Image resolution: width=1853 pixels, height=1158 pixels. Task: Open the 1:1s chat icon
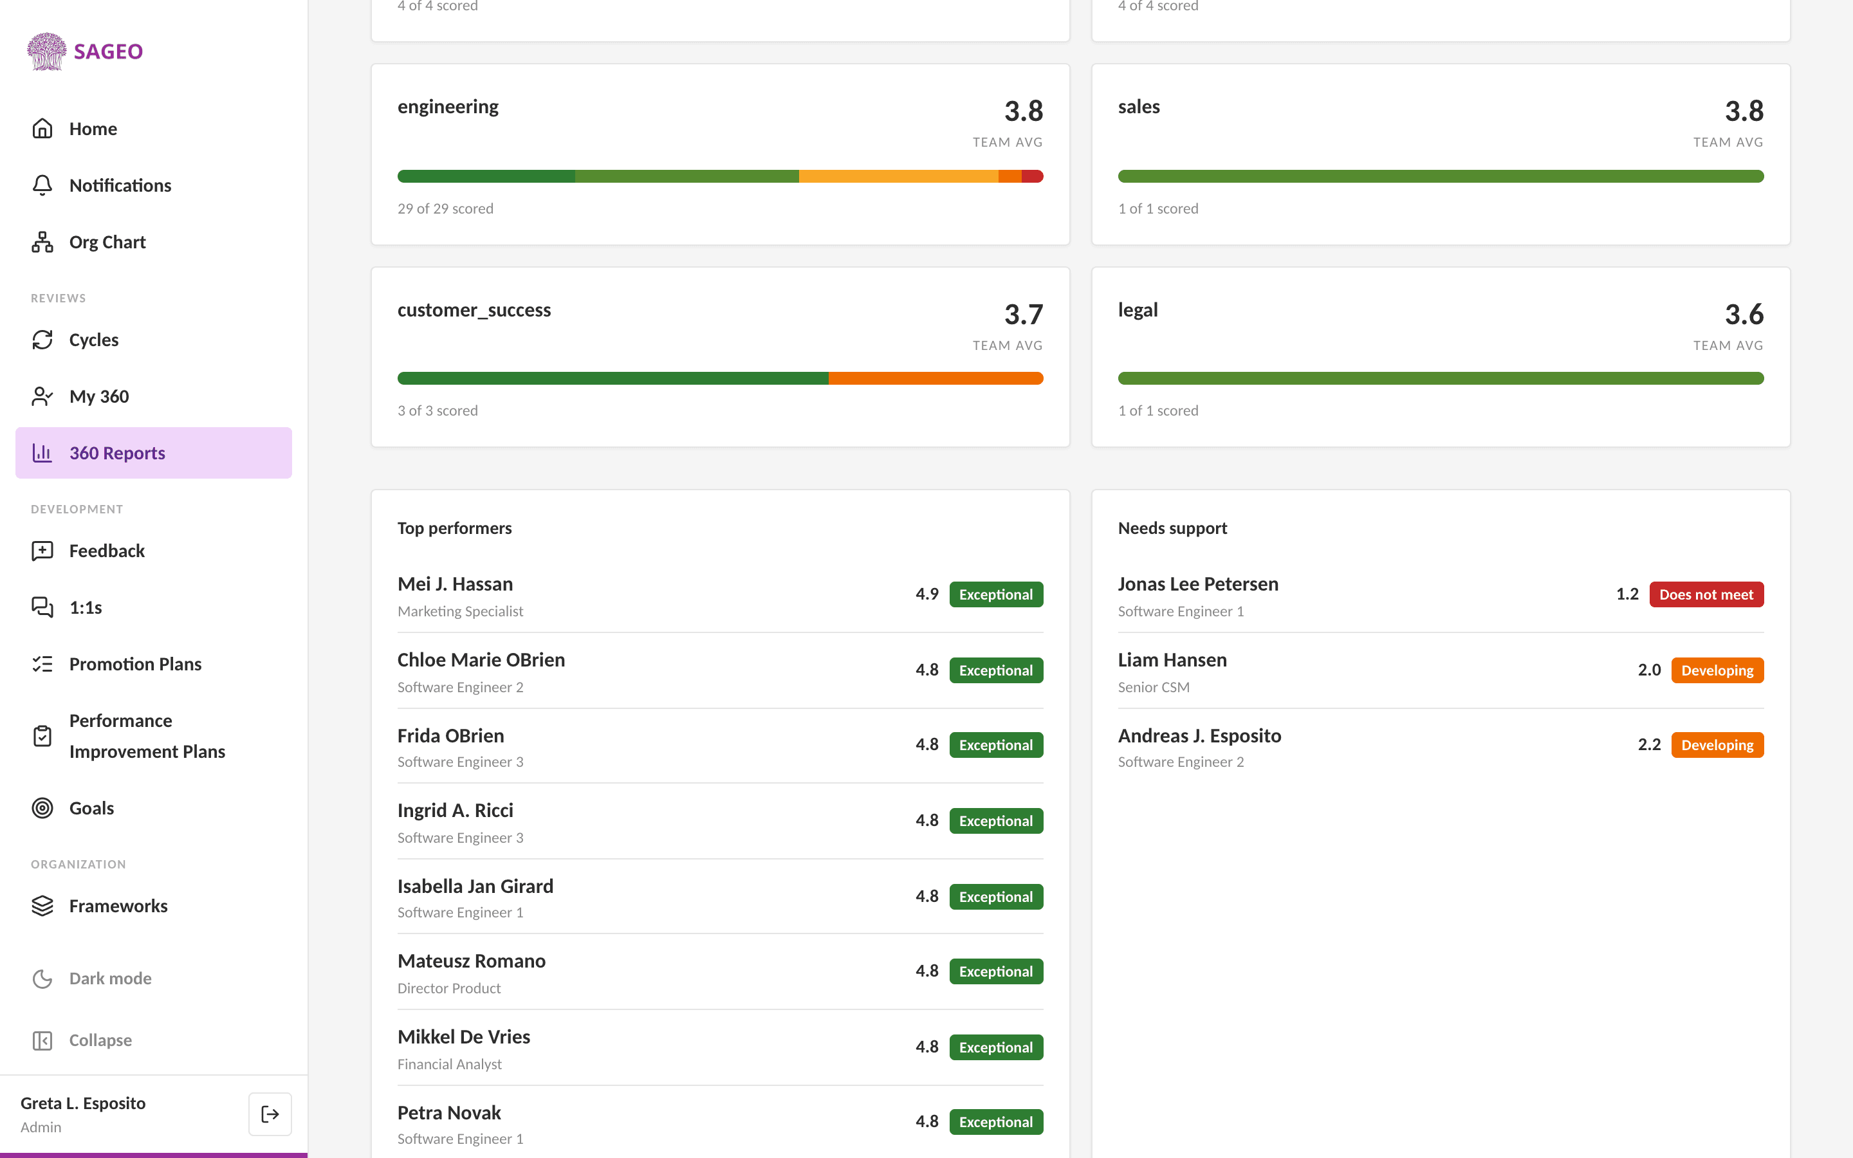click(42, 607)
